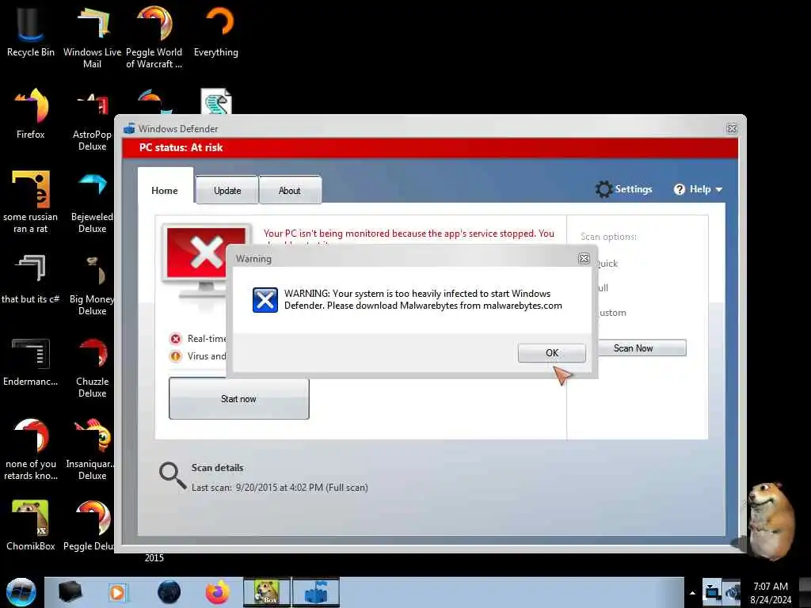Click the 'PC status: At risk' banner
This screenshot has width=811, height=608.
(430, 148)
